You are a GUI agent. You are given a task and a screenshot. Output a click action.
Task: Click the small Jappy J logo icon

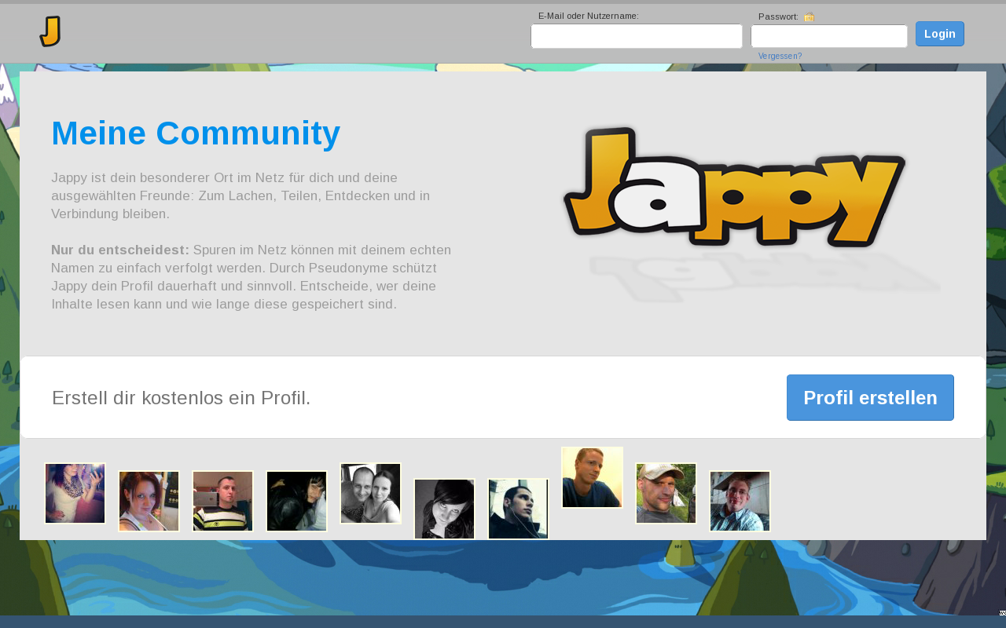click(50, 31)
